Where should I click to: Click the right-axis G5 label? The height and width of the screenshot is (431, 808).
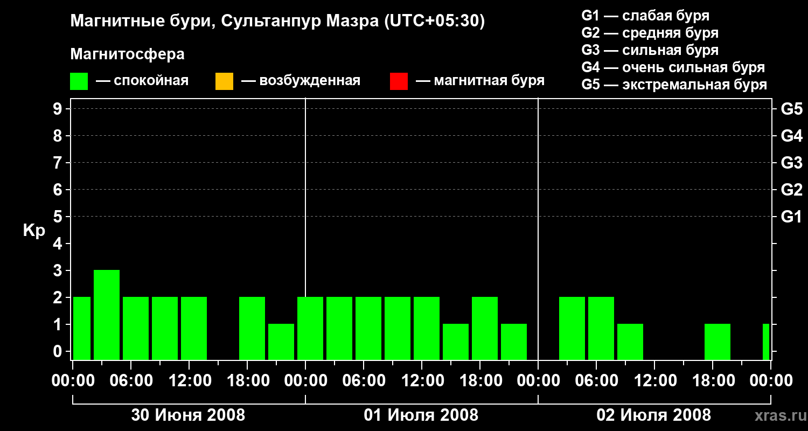click(x=791, y=109)
